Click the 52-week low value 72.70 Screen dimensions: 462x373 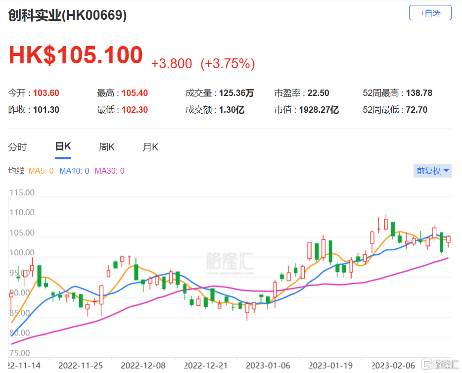(416, 110)
